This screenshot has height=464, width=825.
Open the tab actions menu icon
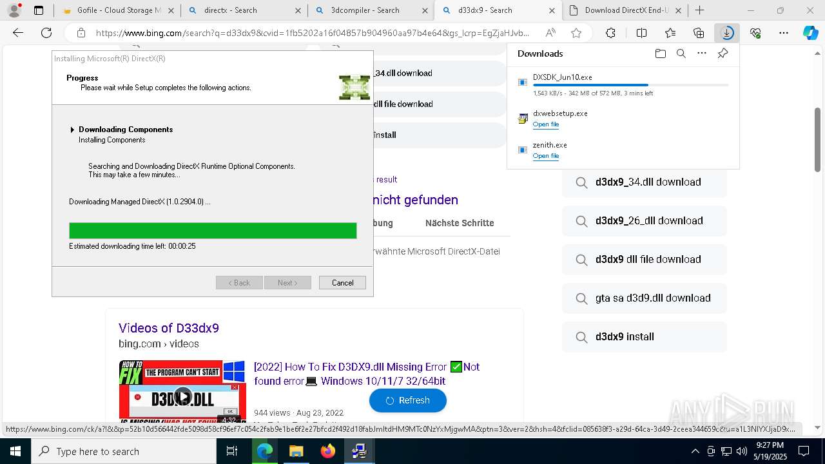tap(39, 10)
